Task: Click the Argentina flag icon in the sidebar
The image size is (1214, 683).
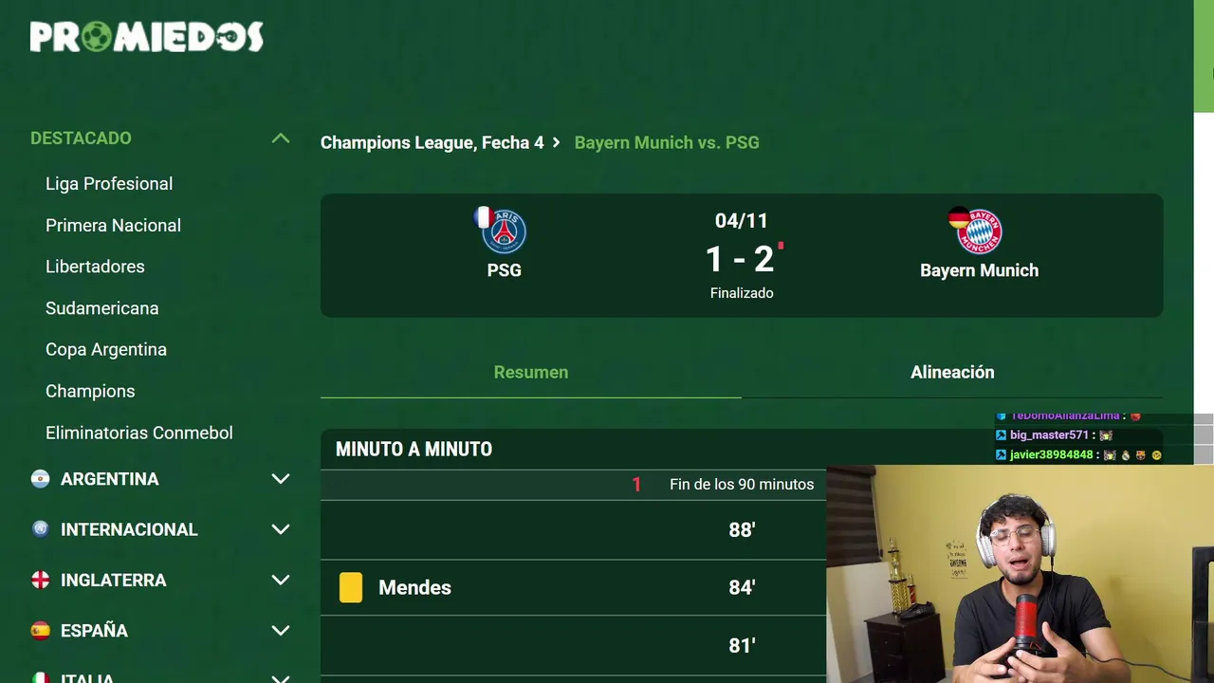Action: (x=40, y=479)
